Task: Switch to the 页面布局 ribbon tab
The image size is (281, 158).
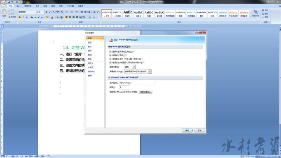Action: click(28, 6)
